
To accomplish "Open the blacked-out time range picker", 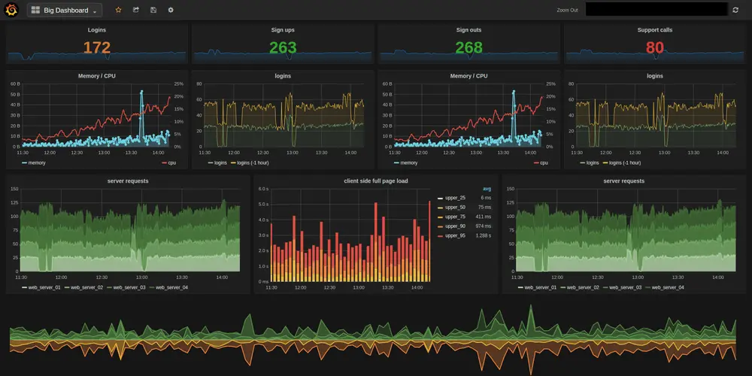I will click(656, 9).
